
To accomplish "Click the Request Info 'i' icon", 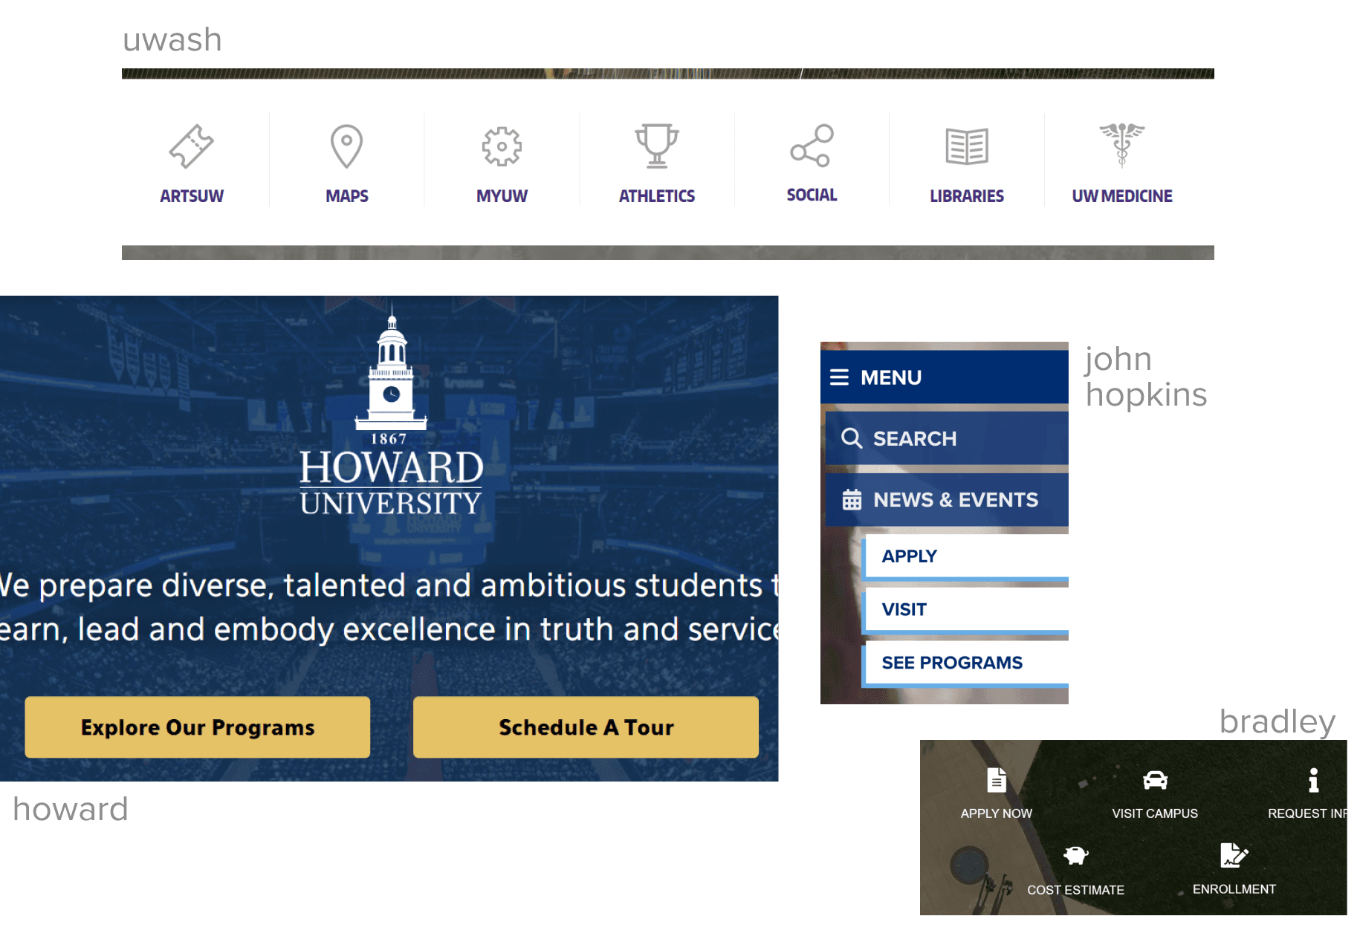I will [x=1313, y=780].
